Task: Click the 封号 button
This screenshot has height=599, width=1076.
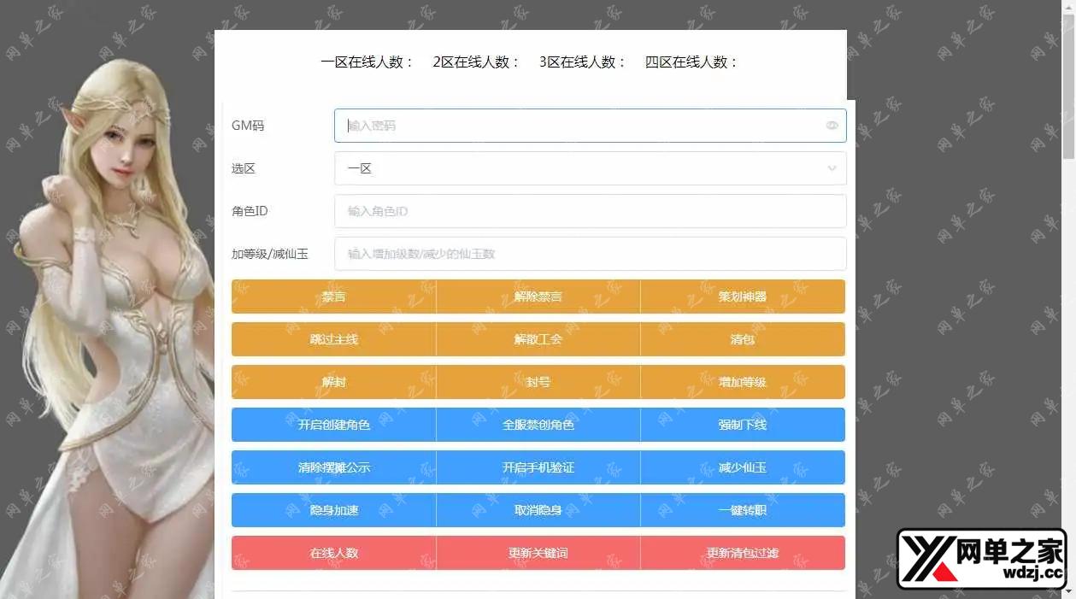Action: pos(538,382)
